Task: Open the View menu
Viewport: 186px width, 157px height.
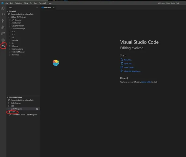Action: (x=26, y=3)
